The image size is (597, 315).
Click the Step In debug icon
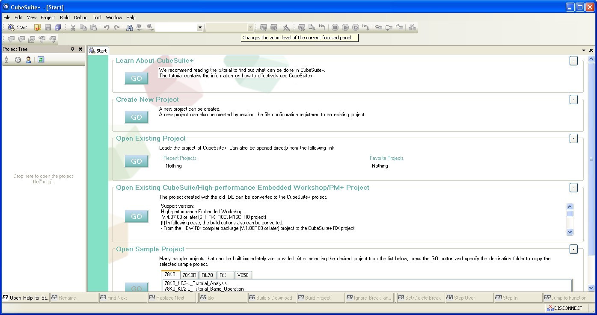coord(379,27)
